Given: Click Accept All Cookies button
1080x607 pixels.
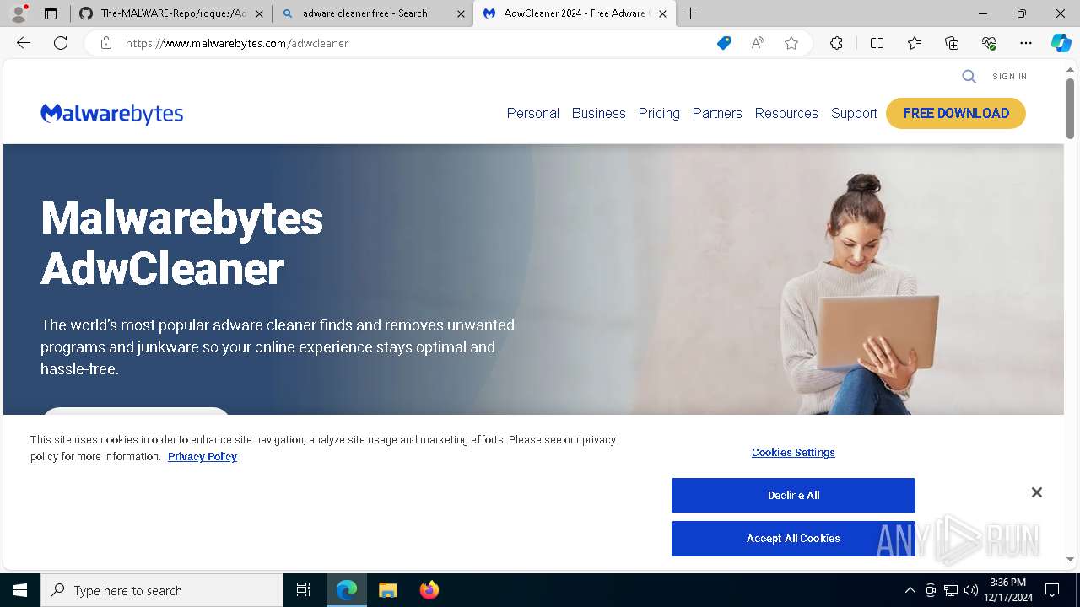Looking at the screenshot, I should tap(793, 539).
